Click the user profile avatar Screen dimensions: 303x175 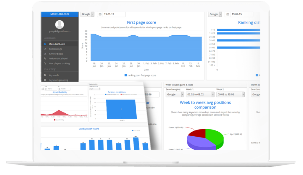(x=59, y=24)
